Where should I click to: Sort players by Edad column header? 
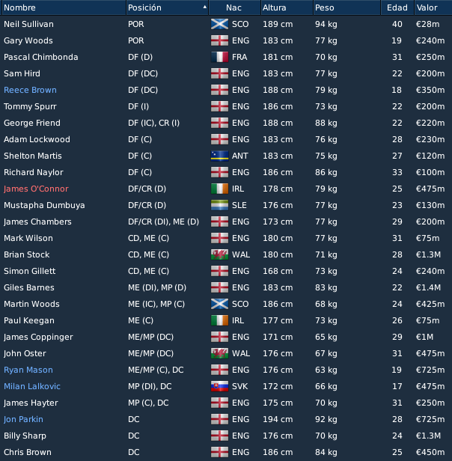pyautogui.click(x=397, y=7)
